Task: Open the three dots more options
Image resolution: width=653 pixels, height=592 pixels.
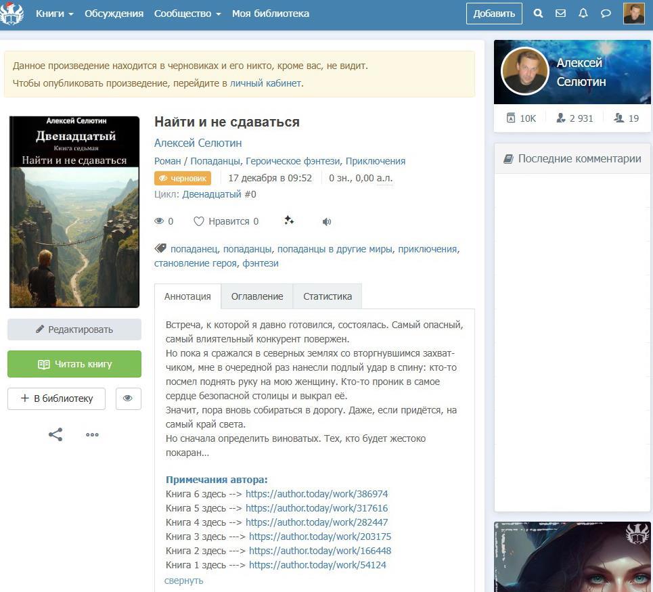Action: pyautogui.click(x=92, y=434)
